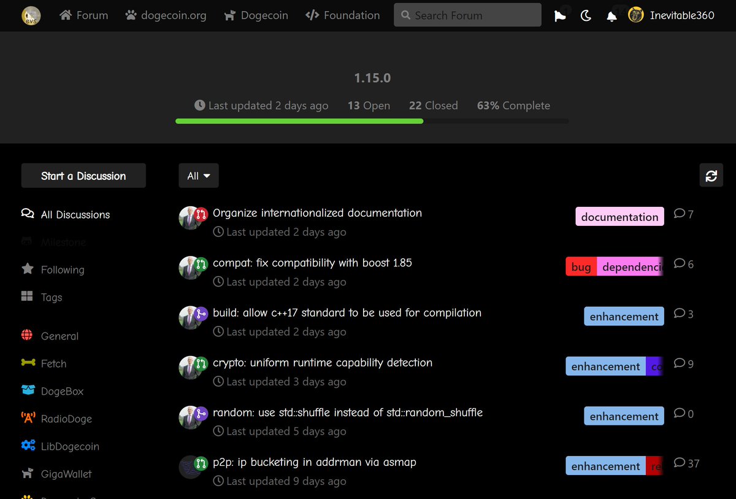Toggle night mode with moon icon
Image resolution: width=736 pixels, height=499 pixels.
tap(586, 16)
